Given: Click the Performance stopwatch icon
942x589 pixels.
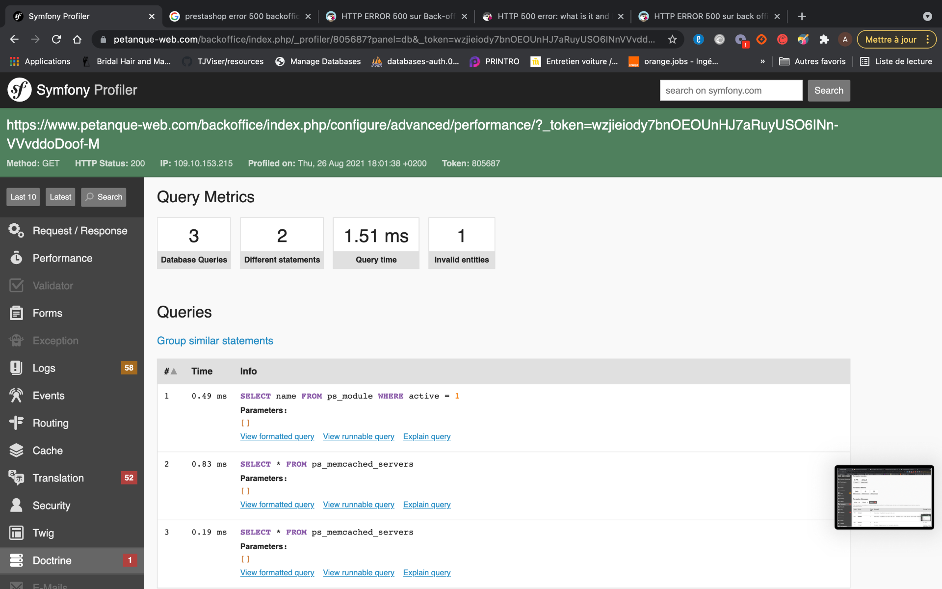Looking at the screenshot, I should tap(16, 258).
